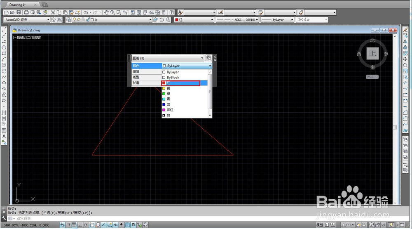
Task: Open the annotation scale 1:1 dropdown
Action: pos(348,225)
